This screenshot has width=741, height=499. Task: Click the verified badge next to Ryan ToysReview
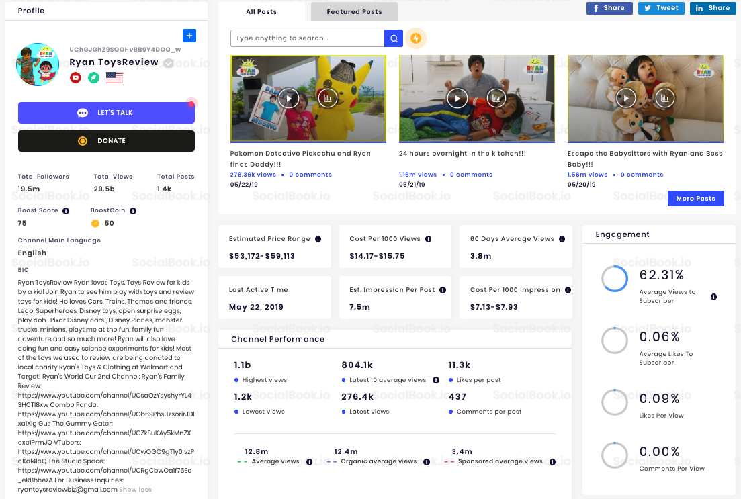click(169, 63)
